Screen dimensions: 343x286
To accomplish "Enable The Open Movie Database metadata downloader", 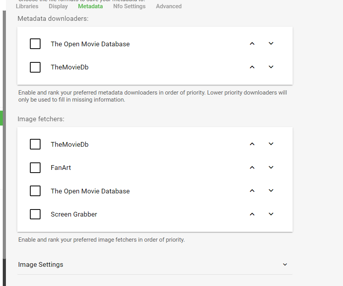I will point(35,44).
